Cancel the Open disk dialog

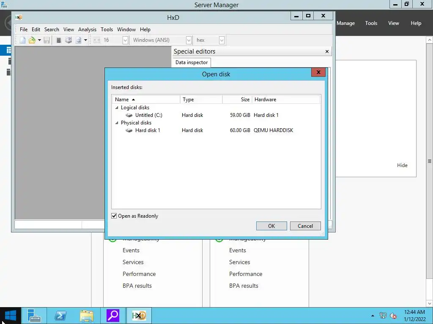coord(305,226)
